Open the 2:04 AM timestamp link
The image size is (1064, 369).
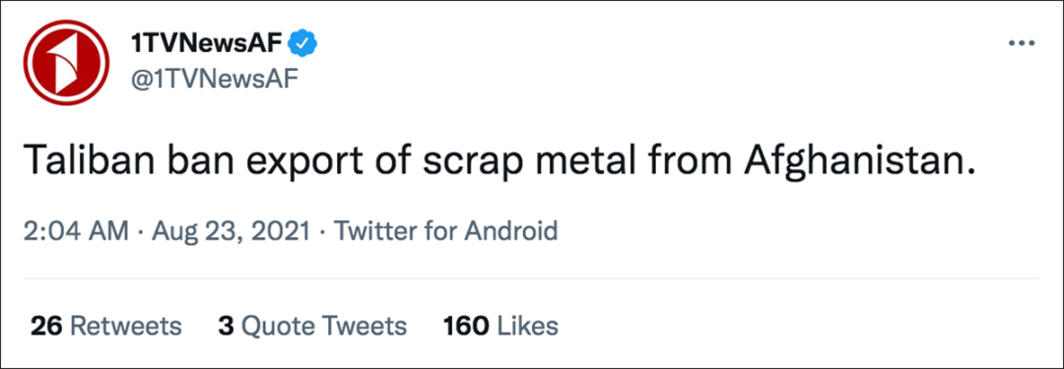(77, 231)
